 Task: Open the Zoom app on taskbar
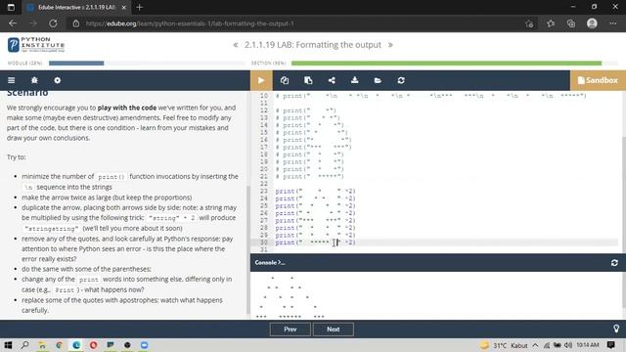pyautogui.click(x=145, y=345)
